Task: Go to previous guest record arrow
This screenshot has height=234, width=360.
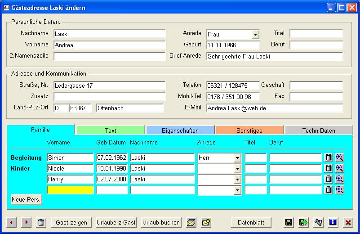Action: coord(12,222)
